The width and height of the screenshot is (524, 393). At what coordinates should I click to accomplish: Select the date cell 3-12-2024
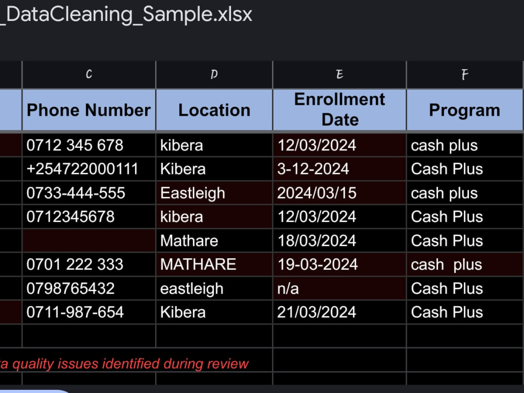(340, 169)
